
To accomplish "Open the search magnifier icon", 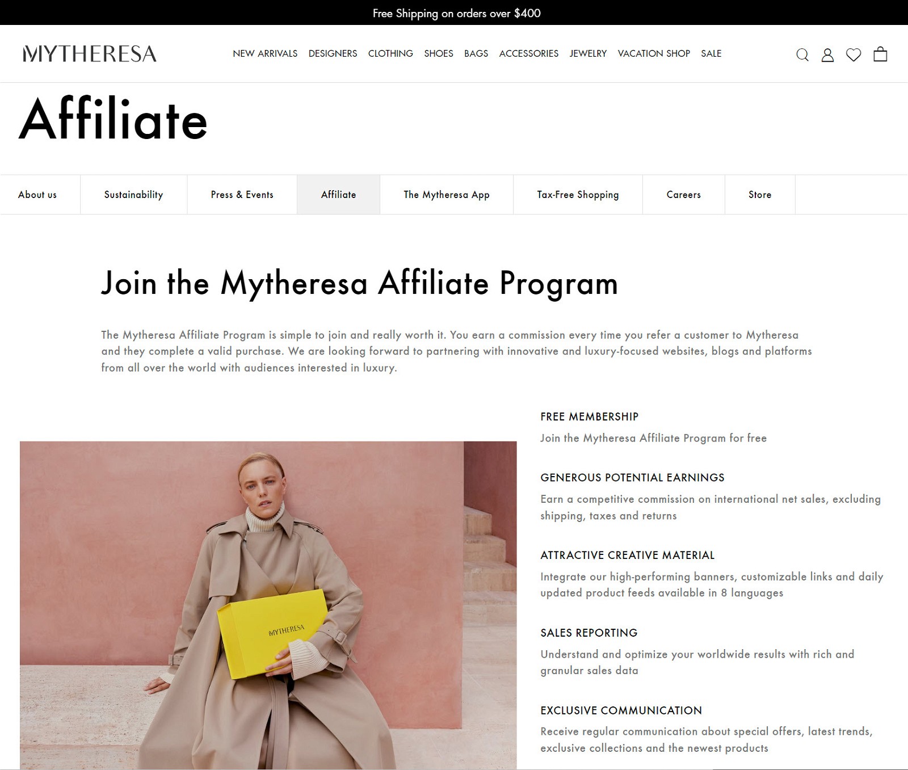I will pos(802,54).
